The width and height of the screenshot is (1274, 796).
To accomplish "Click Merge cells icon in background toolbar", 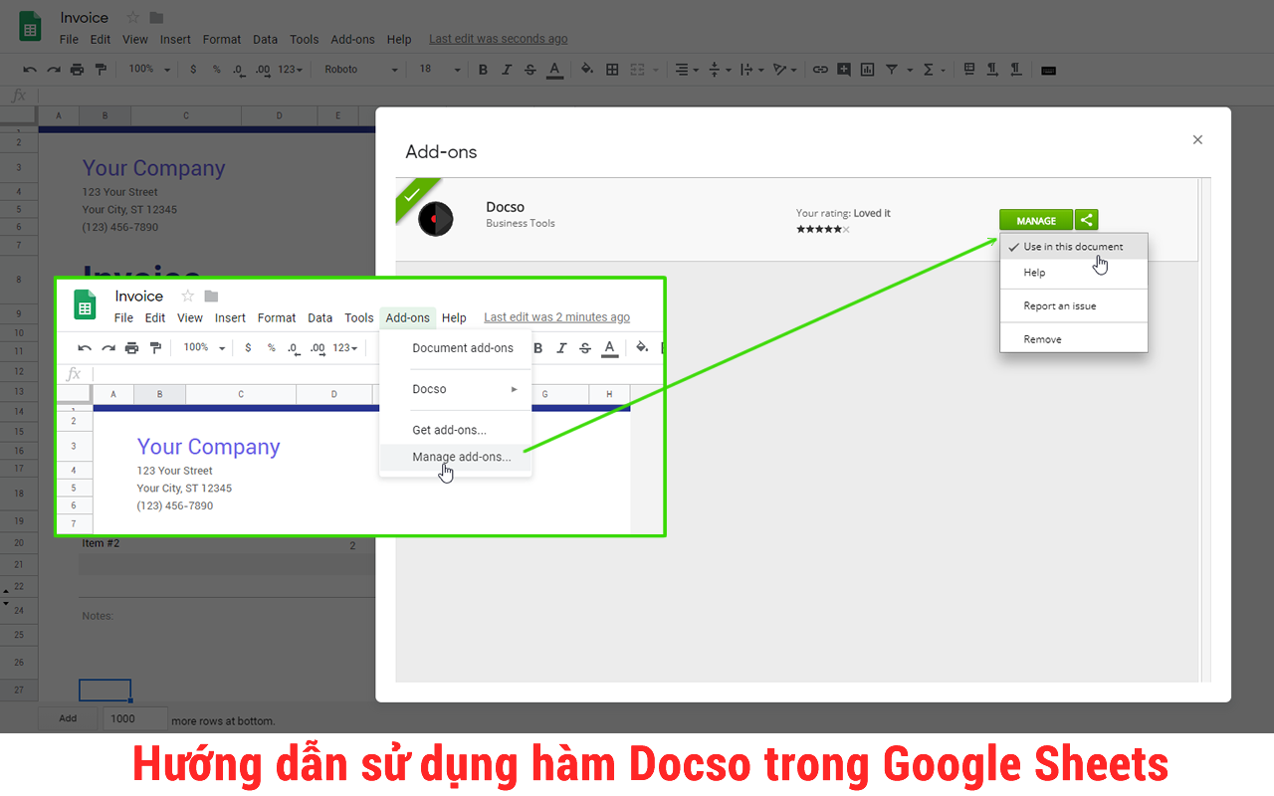I will (636, 70).
